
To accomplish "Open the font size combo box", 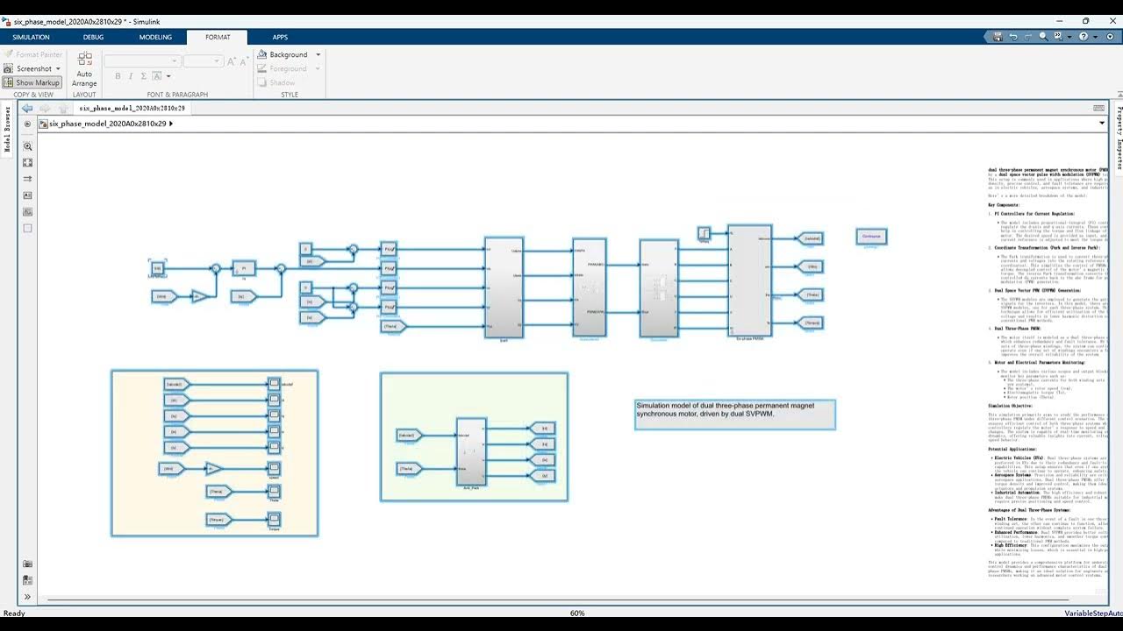I will click(203, 61).
